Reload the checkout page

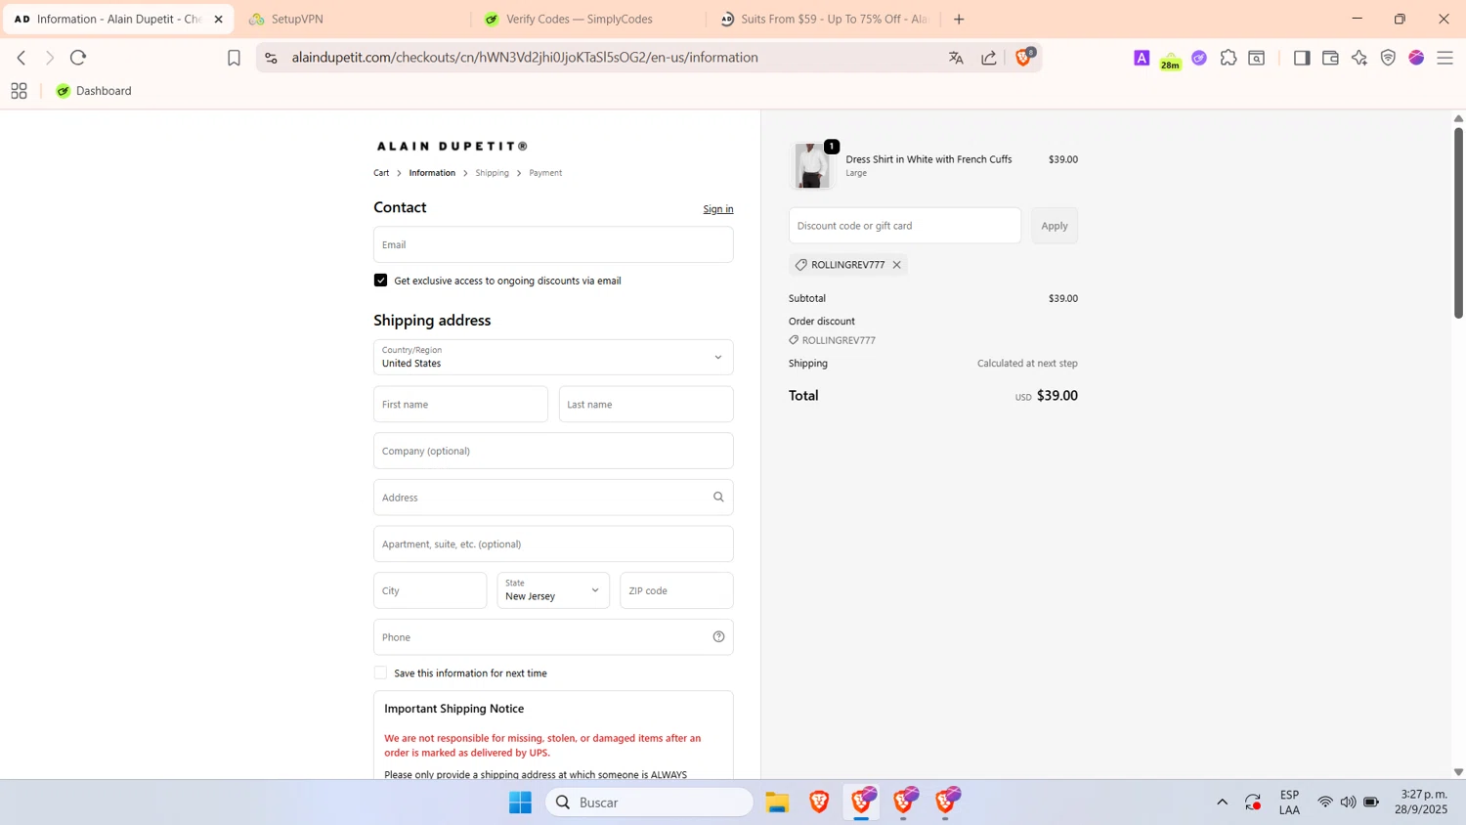click(x=78, y=58)
